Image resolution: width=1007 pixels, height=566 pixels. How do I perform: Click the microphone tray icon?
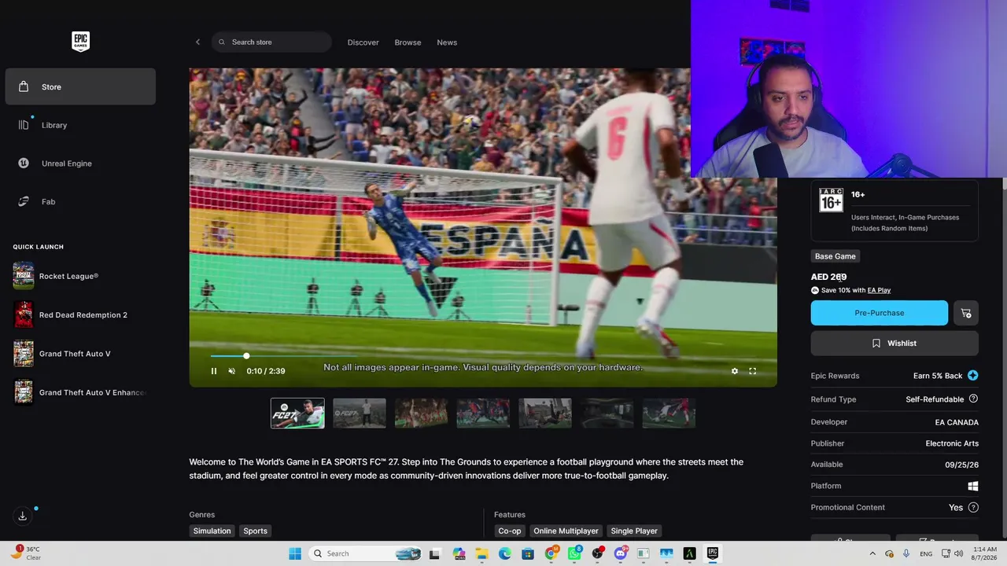906,553
